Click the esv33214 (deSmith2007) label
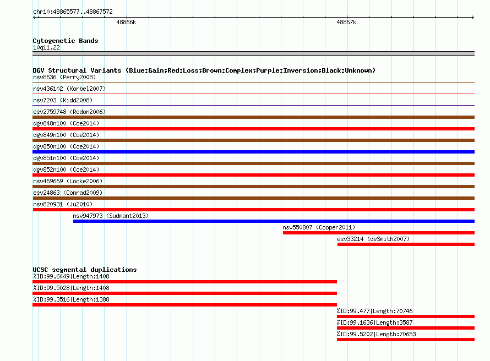Screen dimensions: 490x361 [x=373, y=239]
